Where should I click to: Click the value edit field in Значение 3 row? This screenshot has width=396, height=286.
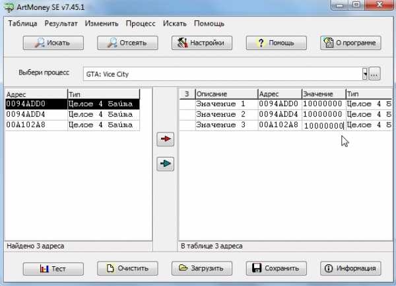tap(323, 125)
